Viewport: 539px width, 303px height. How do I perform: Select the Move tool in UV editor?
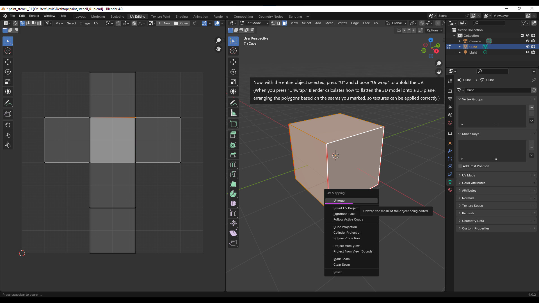(8, 62)
